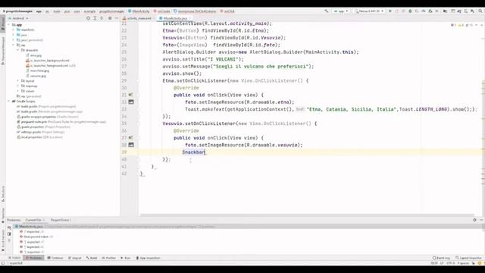The width and height of the screenshot is (485, 273).
Task: Collapse the app module node
Action: (x=8, y=25)
